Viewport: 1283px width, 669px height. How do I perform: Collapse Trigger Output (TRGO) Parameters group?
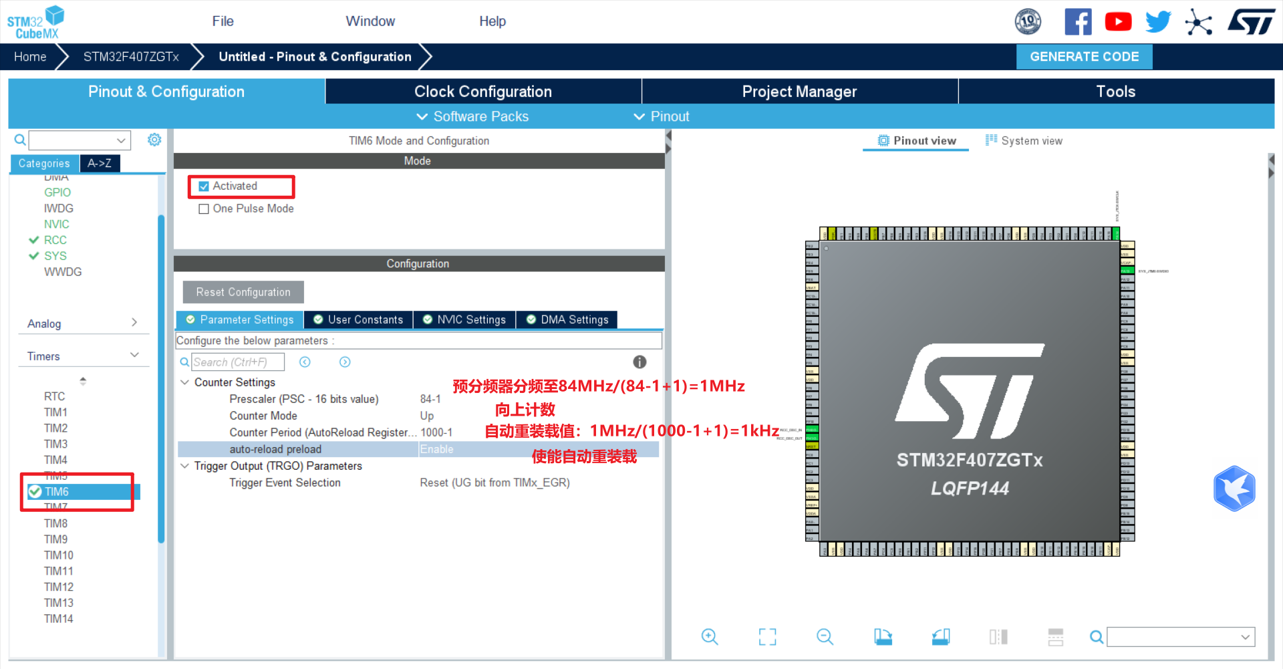point(184,466)
